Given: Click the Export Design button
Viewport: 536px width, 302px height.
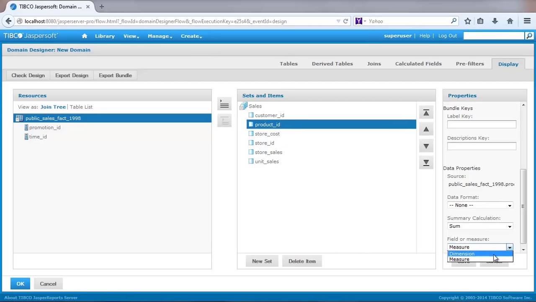Looking at the screenshot, I should (72, 75).
